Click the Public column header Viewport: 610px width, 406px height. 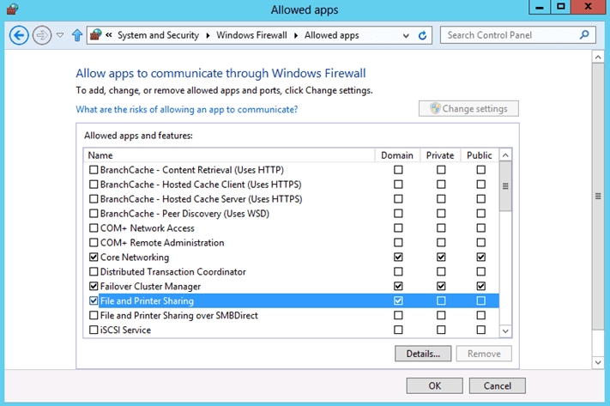(480, 155)
